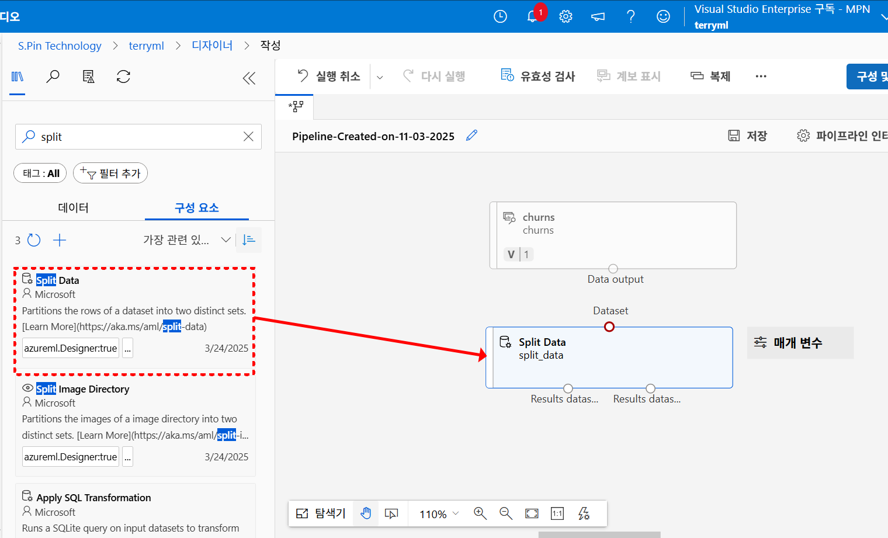Open the 110% zoom level dropdown

click(436, 513)
